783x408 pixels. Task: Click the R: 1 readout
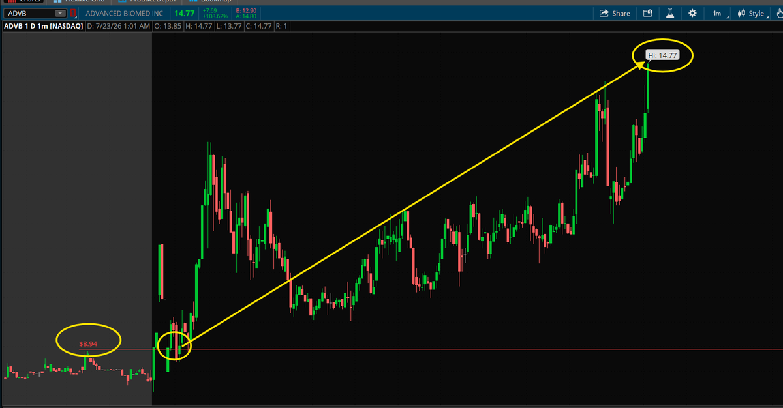[x=283, y=25]
